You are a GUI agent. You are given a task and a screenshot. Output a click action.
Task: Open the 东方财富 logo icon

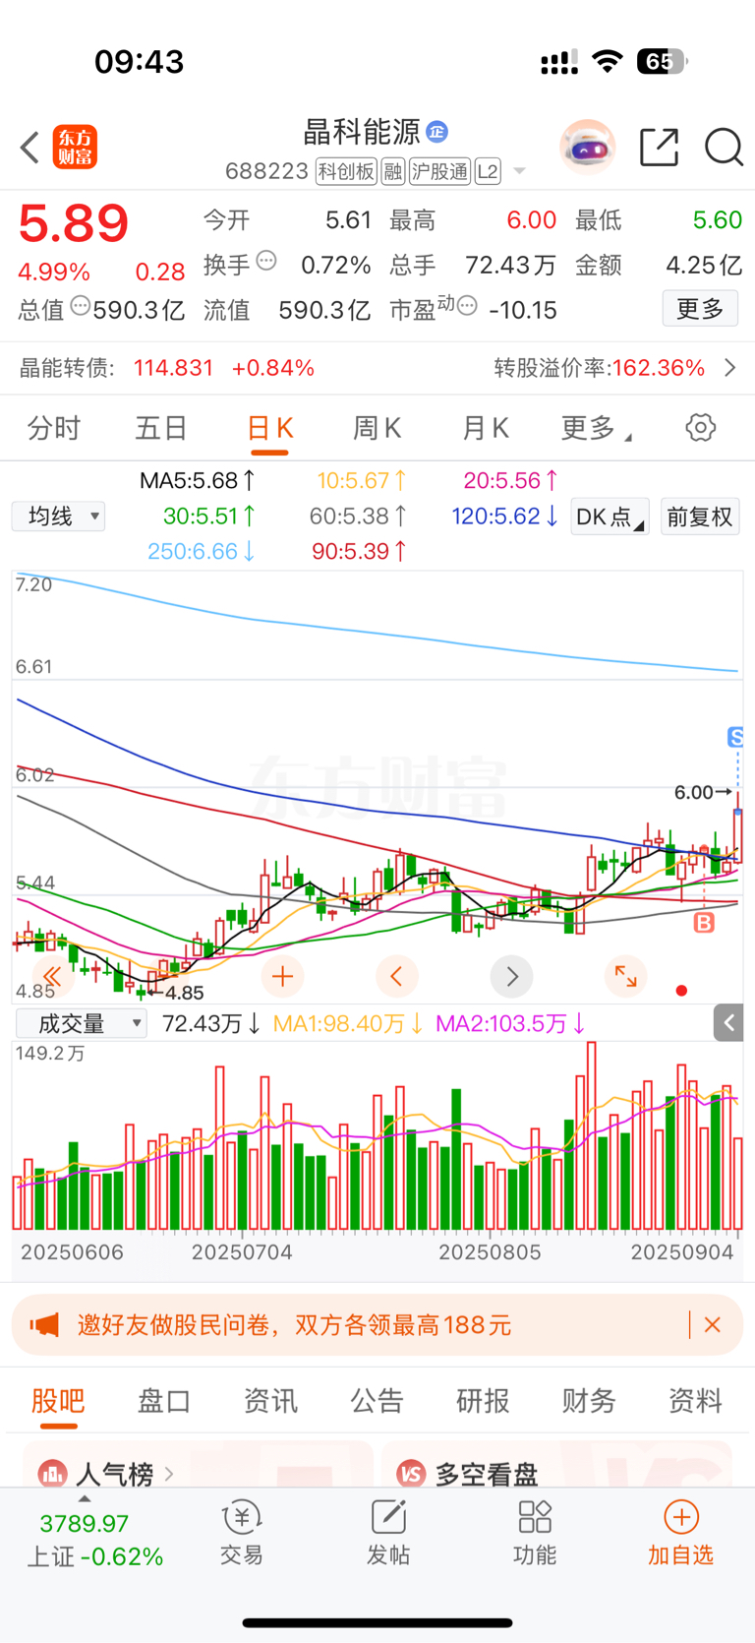(75, 148)
